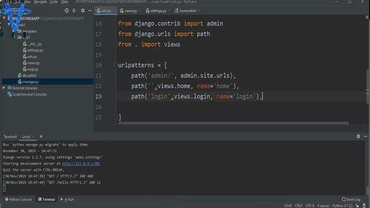Click the Python 3.7 interpreter selector
The height and width of the screenshot is (208, 370).
(343, 206)
